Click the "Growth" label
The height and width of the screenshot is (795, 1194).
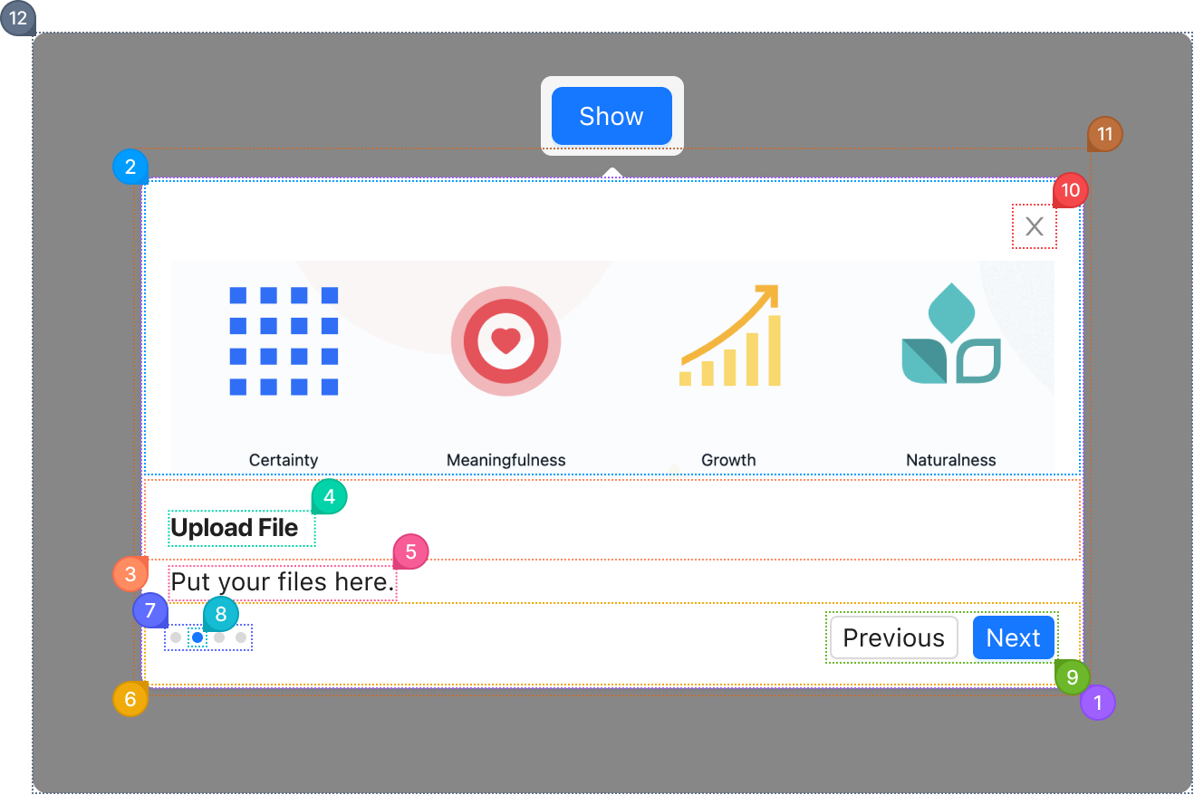coord(728,460)
